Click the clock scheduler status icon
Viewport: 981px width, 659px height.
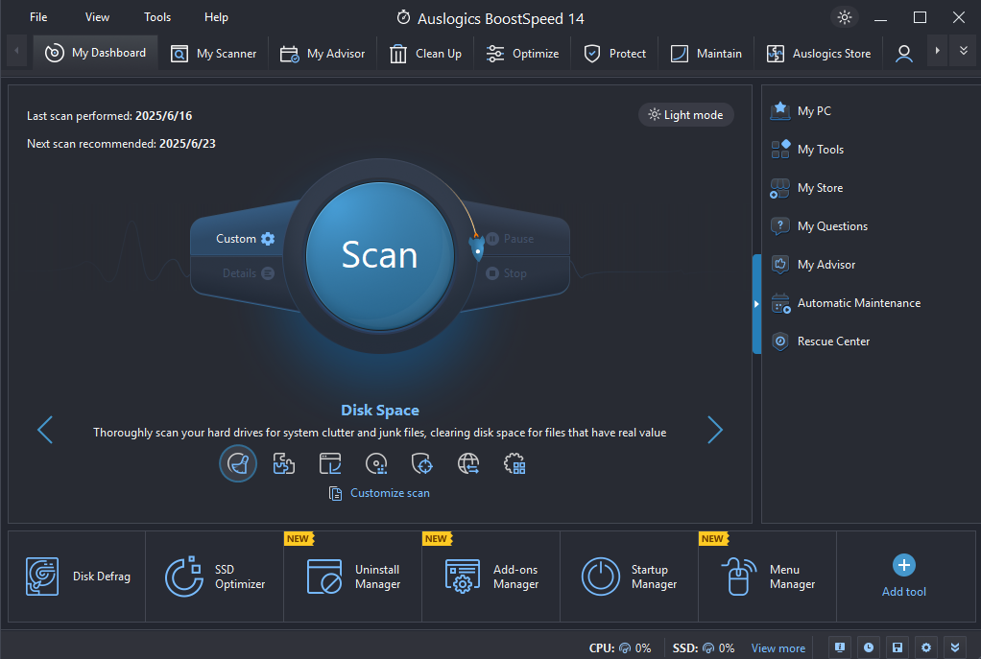tap(869, 647)
